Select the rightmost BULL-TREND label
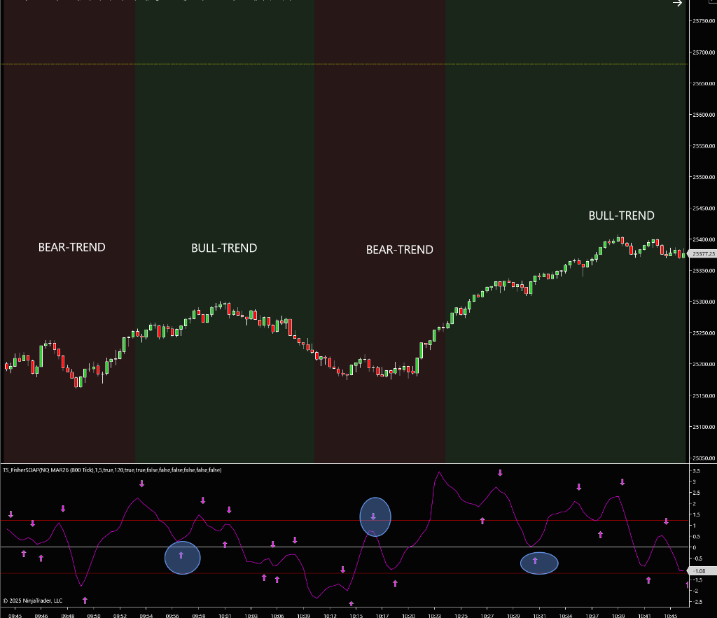The height and width of the screenshot is (618, 717). click(x=621, y=216)
